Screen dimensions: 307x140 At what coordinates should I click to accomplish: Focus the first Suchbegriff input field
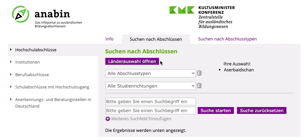click(151, 101)
